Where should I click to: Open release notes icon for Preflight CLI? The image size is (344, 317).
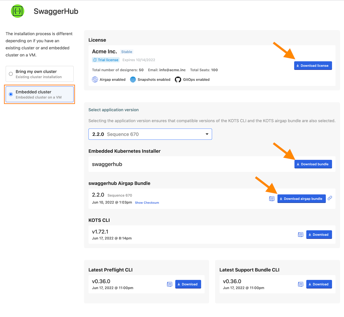(x=169, y=284)
